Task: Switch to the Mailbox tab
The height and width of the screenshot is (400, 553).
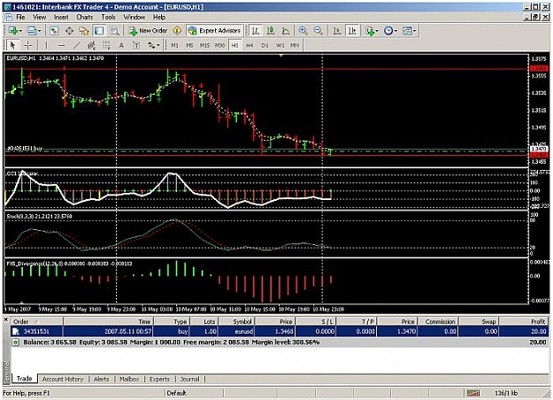Action: [x=129, y=379]
